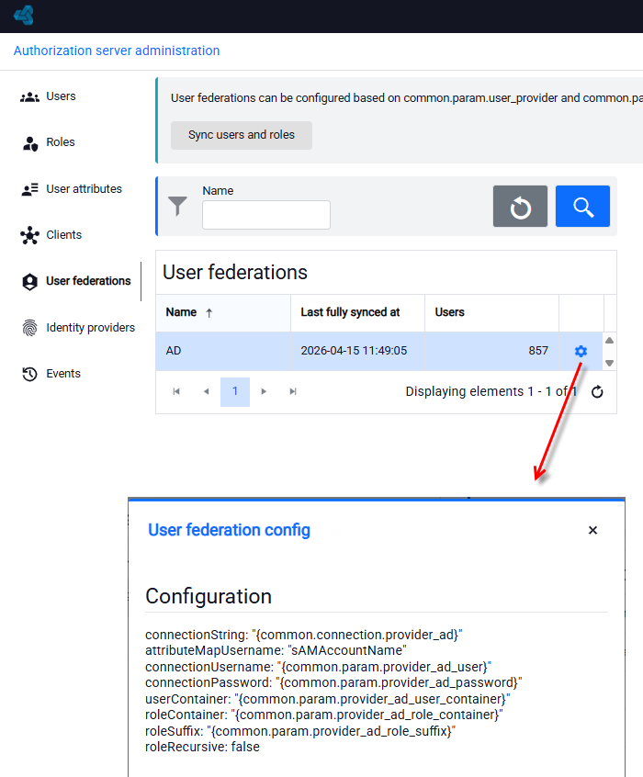Select User federations menu item
This screenshot has height=777, width=643.
[x=88, y=281]
